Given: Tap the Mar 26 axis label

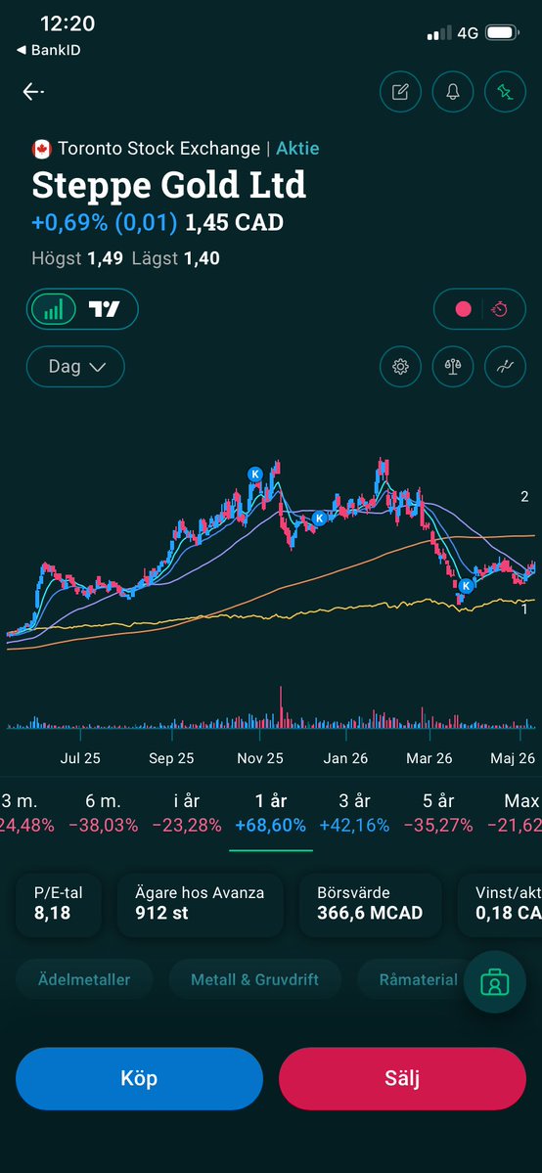Looking at the screenshot, I should click(x=429, y=758).
